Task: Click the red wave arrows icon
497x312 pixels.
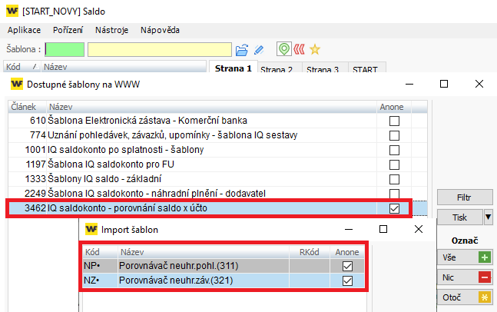Action: point(299,49)
